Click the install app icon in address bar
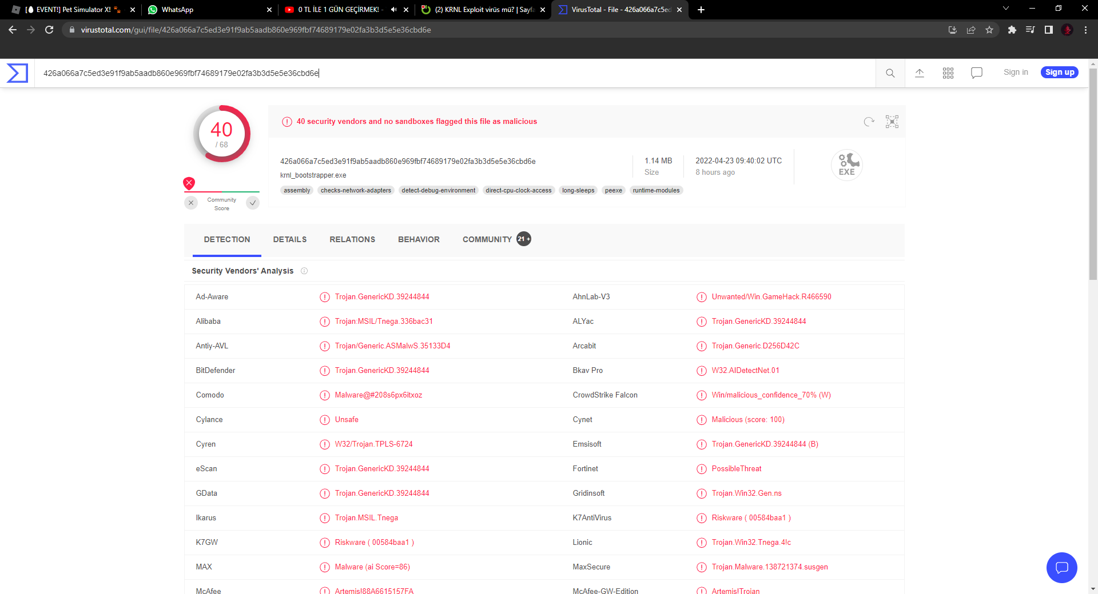Image resolution: width=1098 pixels, height=594 pixels. (953, 30)
